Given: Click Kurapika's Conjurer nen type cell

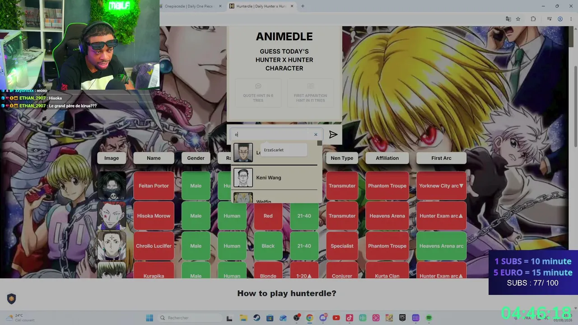Looking at the screenshot, I should pos(342,270).
